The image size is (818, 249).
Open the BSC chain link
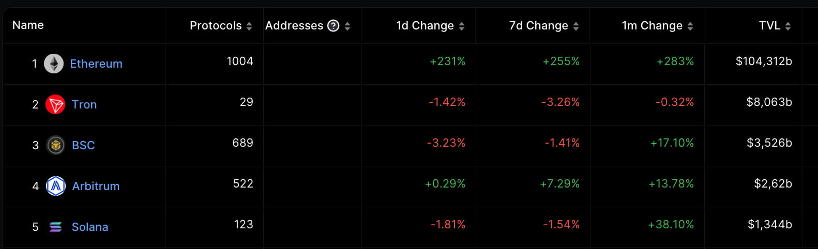83,145
